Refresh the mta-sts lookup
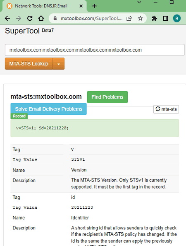This screenshot has height=246, width=186. pos(166,109)
